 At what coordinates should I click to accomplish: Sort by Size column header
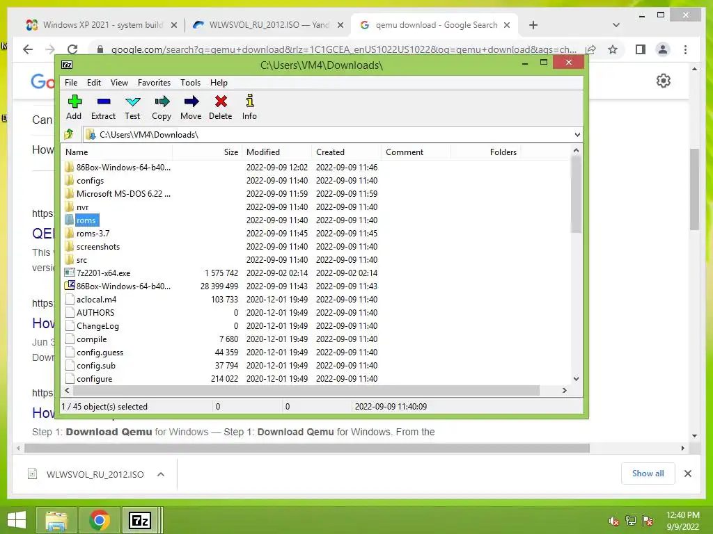(206, 152)
